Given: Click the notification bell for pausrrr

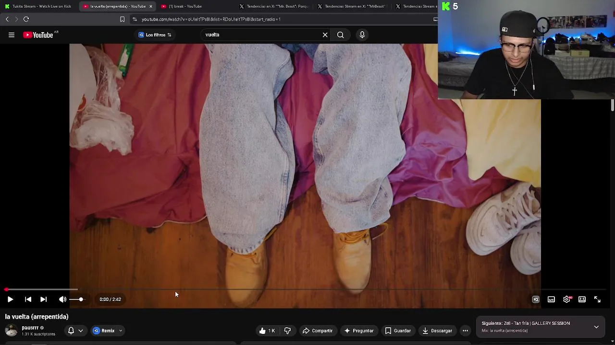Looking at the screenshot, I should click(x=71, y=331).
